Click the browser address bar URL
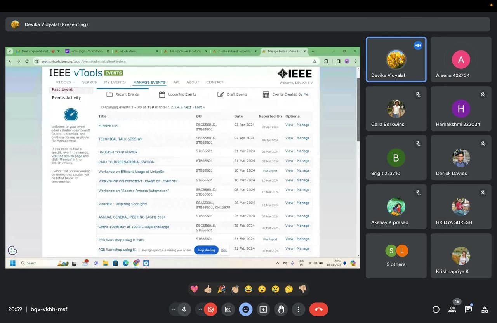Viewport: 497px width, 323px height. point(83,61)
